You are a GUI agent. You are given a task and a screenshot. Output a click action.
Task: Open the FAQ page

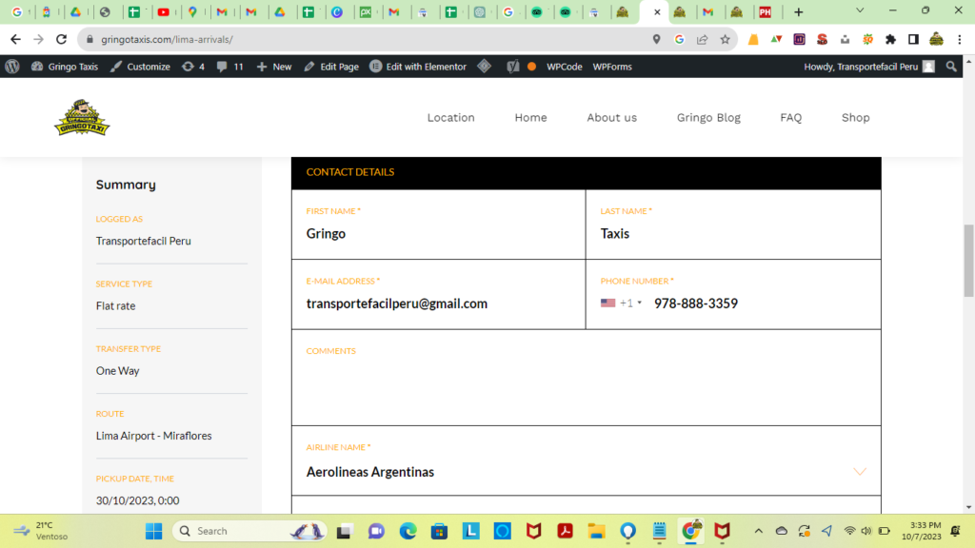[x=791, y=117]
